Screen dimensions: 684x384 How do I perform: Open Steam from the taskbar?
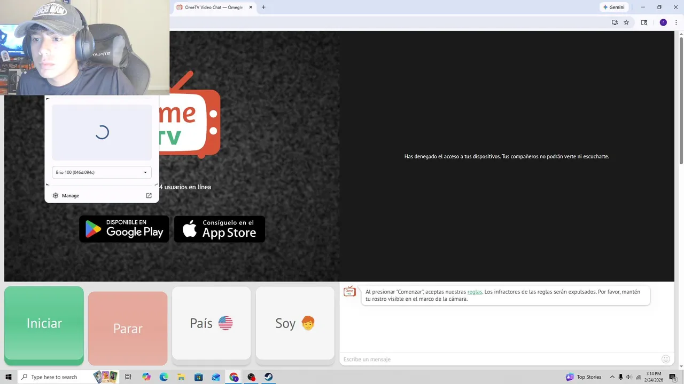click(269, 377)
